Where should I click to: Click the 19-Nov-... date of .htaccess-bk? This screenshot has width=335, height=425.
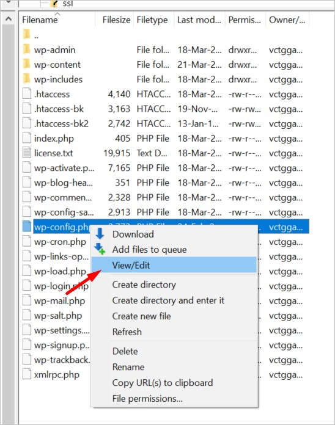[x=197, y=109]
